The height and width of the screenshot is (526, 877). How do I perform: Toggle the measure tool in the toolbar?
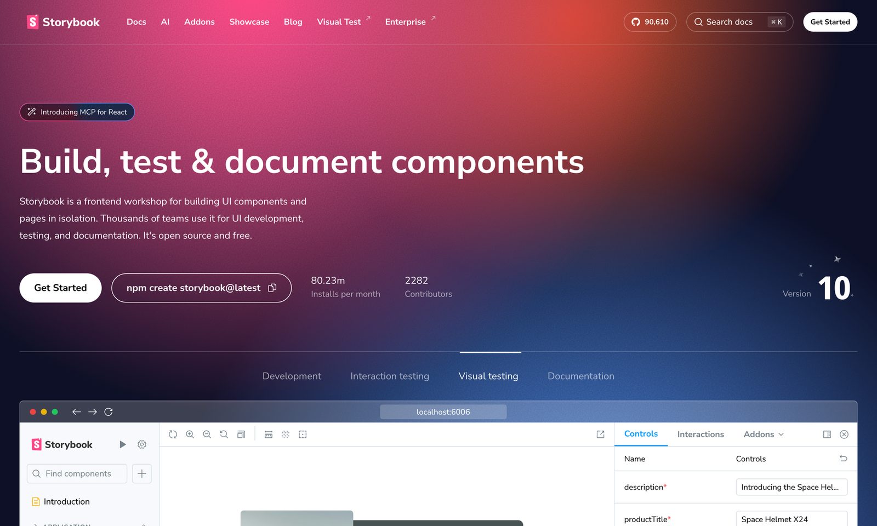click(269, 434)
